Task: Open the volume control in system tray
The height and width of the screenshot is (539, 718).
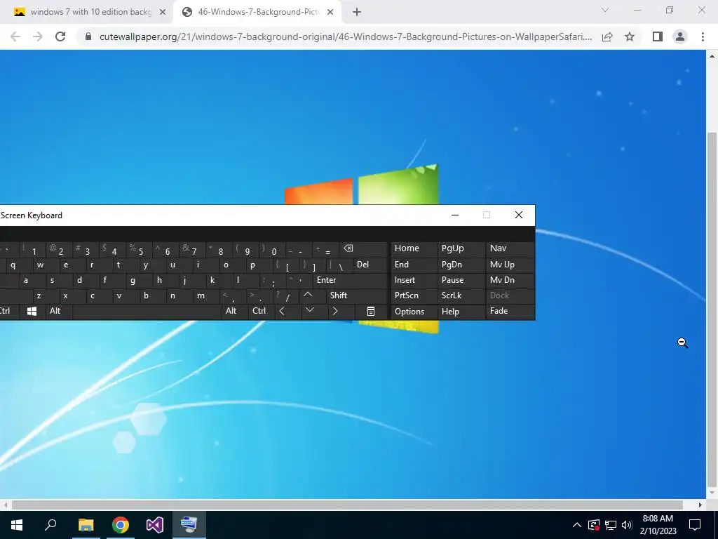Action: 627,525
